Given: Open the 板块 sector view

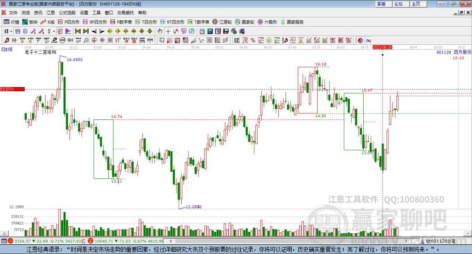Looking at the screenshot, I should coord(30,22).
